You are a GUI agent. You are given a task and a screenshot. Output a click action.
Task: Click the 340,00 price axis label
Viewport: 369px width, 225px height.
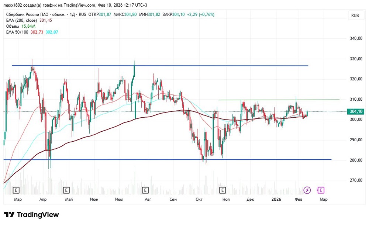point(356,38)
